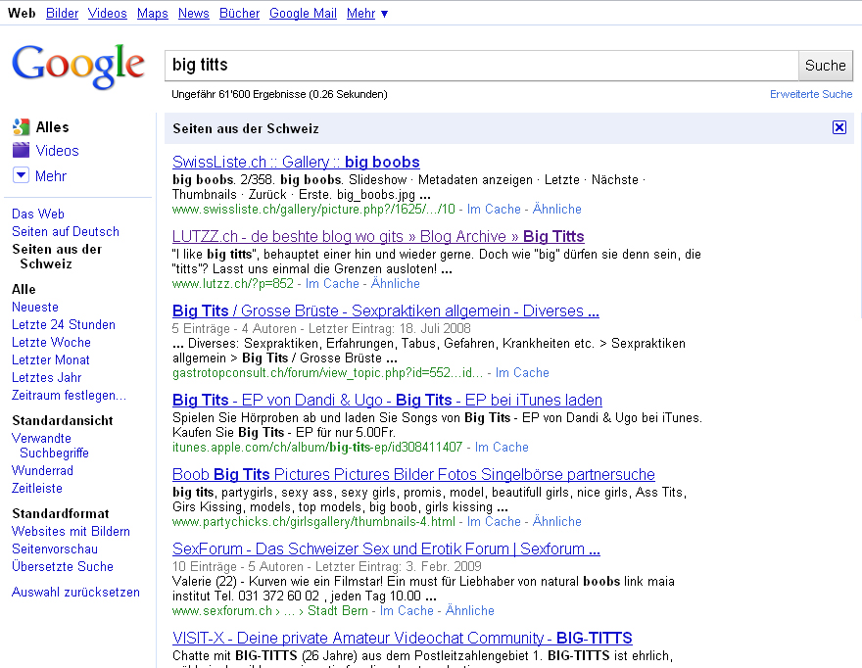862x668 pixels.
Task: Reset filters with Auswahl zurücksetzen
Action: [x=75, y=592]
